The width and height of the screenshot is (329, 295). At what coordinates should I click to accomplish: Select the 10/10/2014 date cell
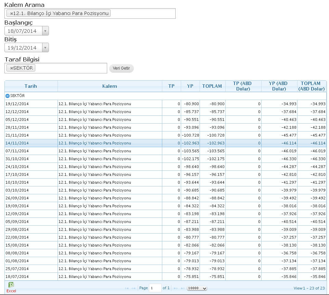31,182
